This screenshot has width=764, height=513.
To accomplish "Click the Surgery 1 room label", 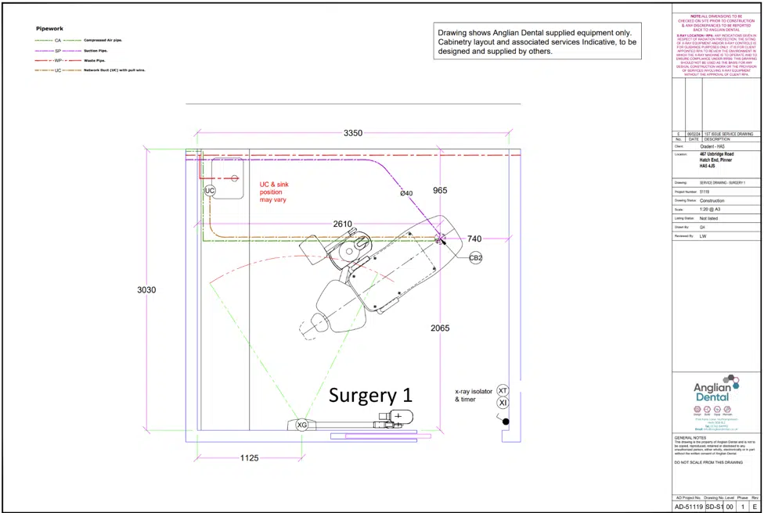I will [370, 395].
